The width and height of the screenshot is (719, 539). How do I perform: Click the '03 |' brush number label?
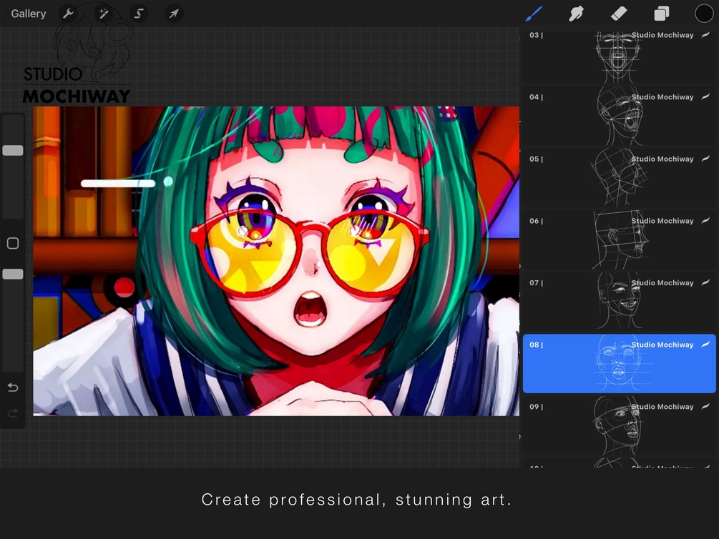tap(536, 35)
